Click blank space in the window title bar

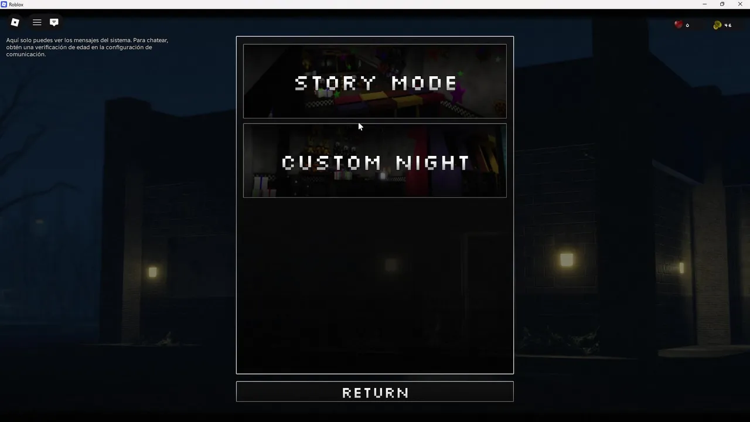click(352, 4)
